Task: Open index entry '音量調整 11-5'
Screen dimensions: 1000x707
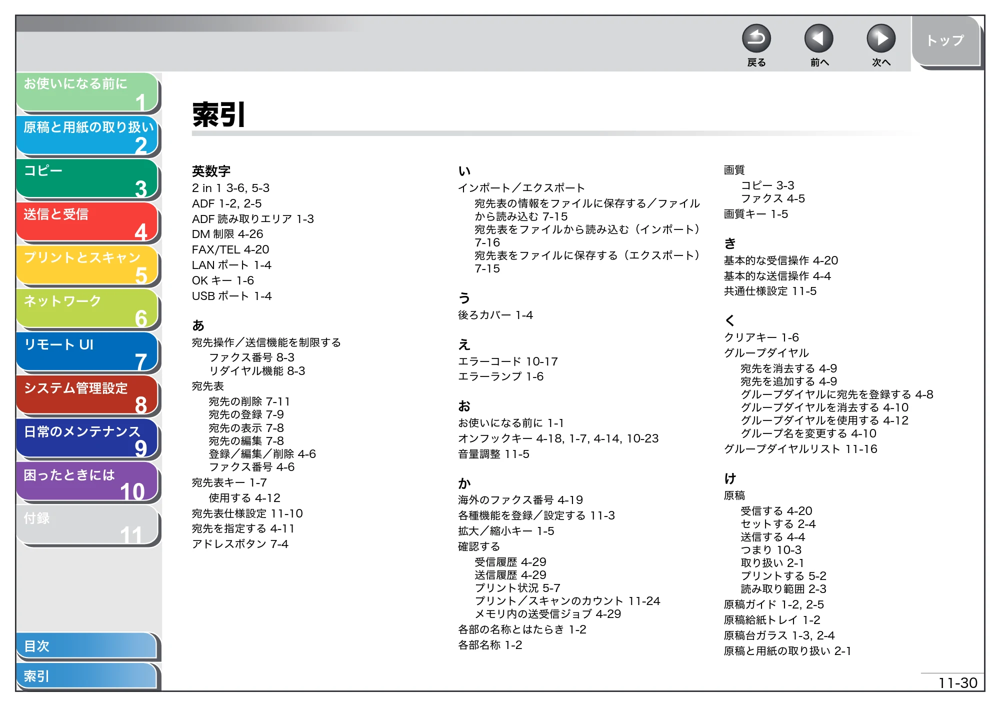Action: point(494,454)
